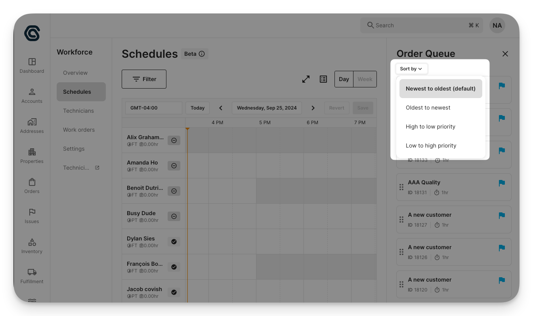Open the Filter button
Viewport: 533px width, 316px height.
tap(144, 79)
